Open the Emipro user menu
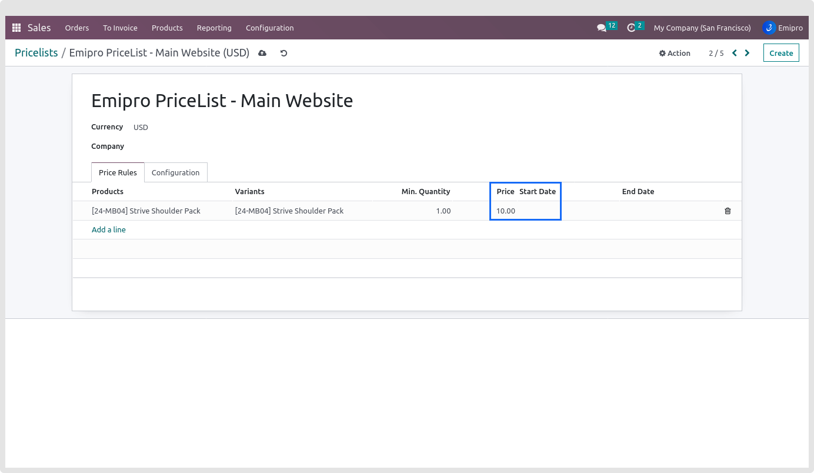Viewport: 814px width, 473px height. click(783, 28)
